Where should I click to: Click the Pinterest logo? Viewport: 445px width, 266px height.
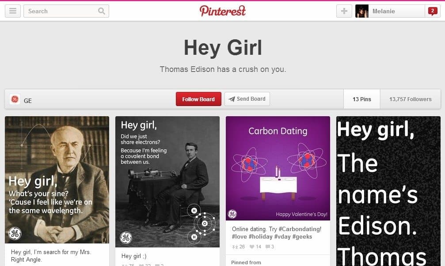[x=223, y=11]
